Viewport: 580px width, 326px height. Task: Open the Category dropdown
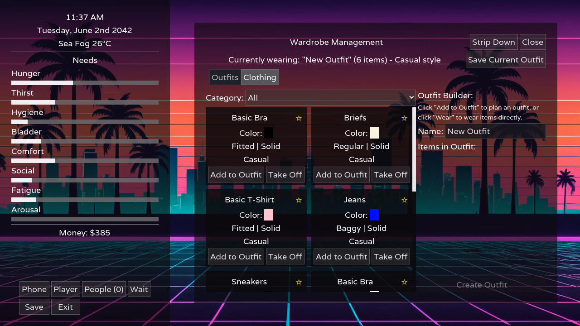(331, 98)
